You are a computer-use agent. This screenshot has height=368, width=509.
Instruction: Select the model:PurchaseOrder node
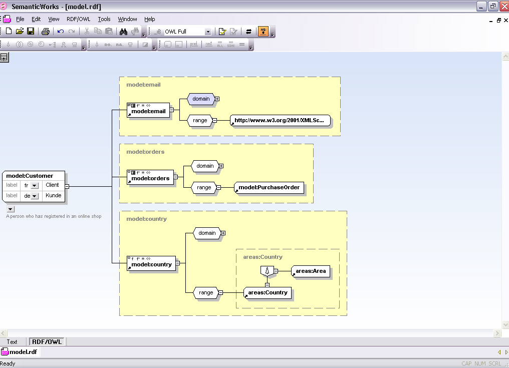(269, 188)
